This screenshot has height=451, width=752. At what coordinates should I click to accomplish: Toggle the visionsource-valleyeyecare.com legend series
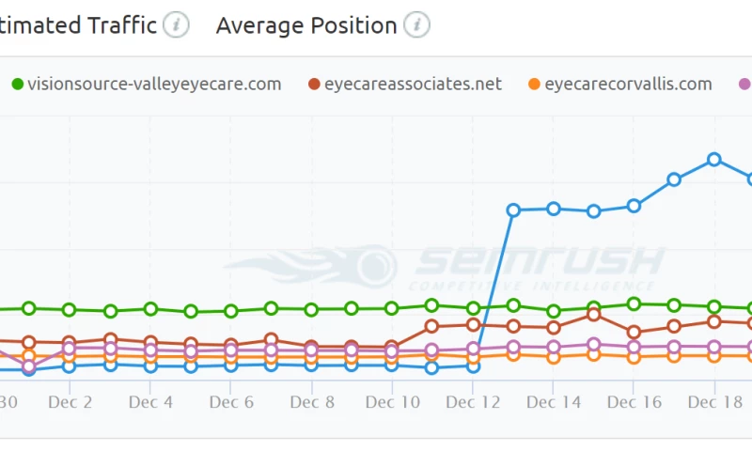[146, 85]
